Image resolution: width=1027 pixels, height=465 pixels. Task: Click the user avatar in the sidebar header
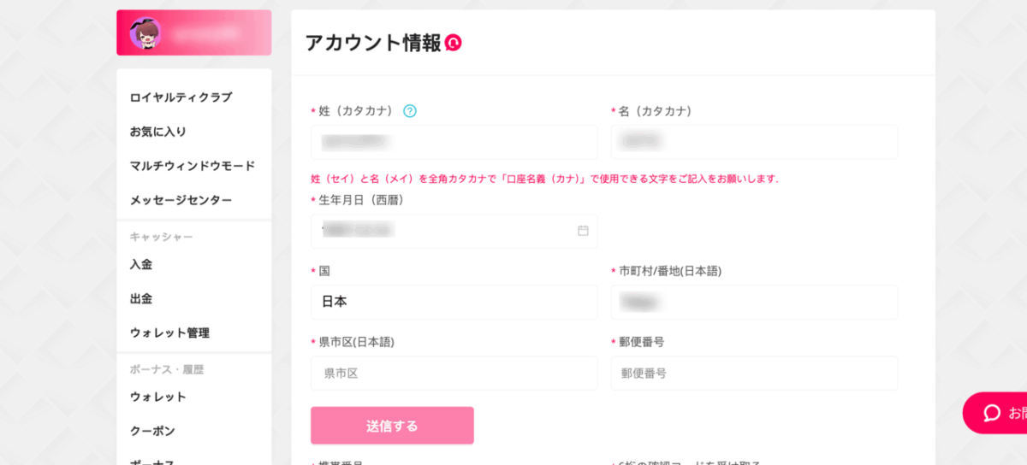tap(145, 33)
